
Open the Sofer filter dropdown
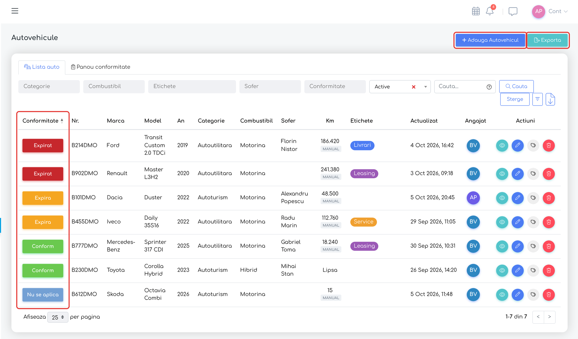pyautogui.click(x=270, y=86)
